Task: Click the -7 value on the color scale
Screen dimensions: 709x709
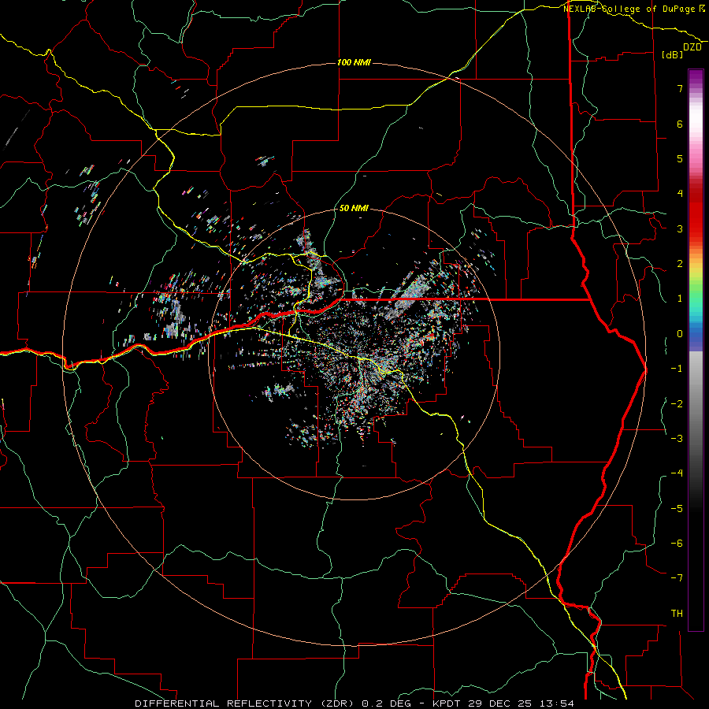Action: [677, 578]
